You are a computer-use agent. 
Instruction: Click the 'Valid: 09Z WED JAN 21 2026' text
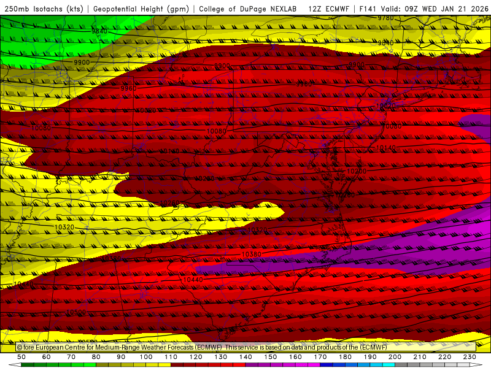click(435, 9)
